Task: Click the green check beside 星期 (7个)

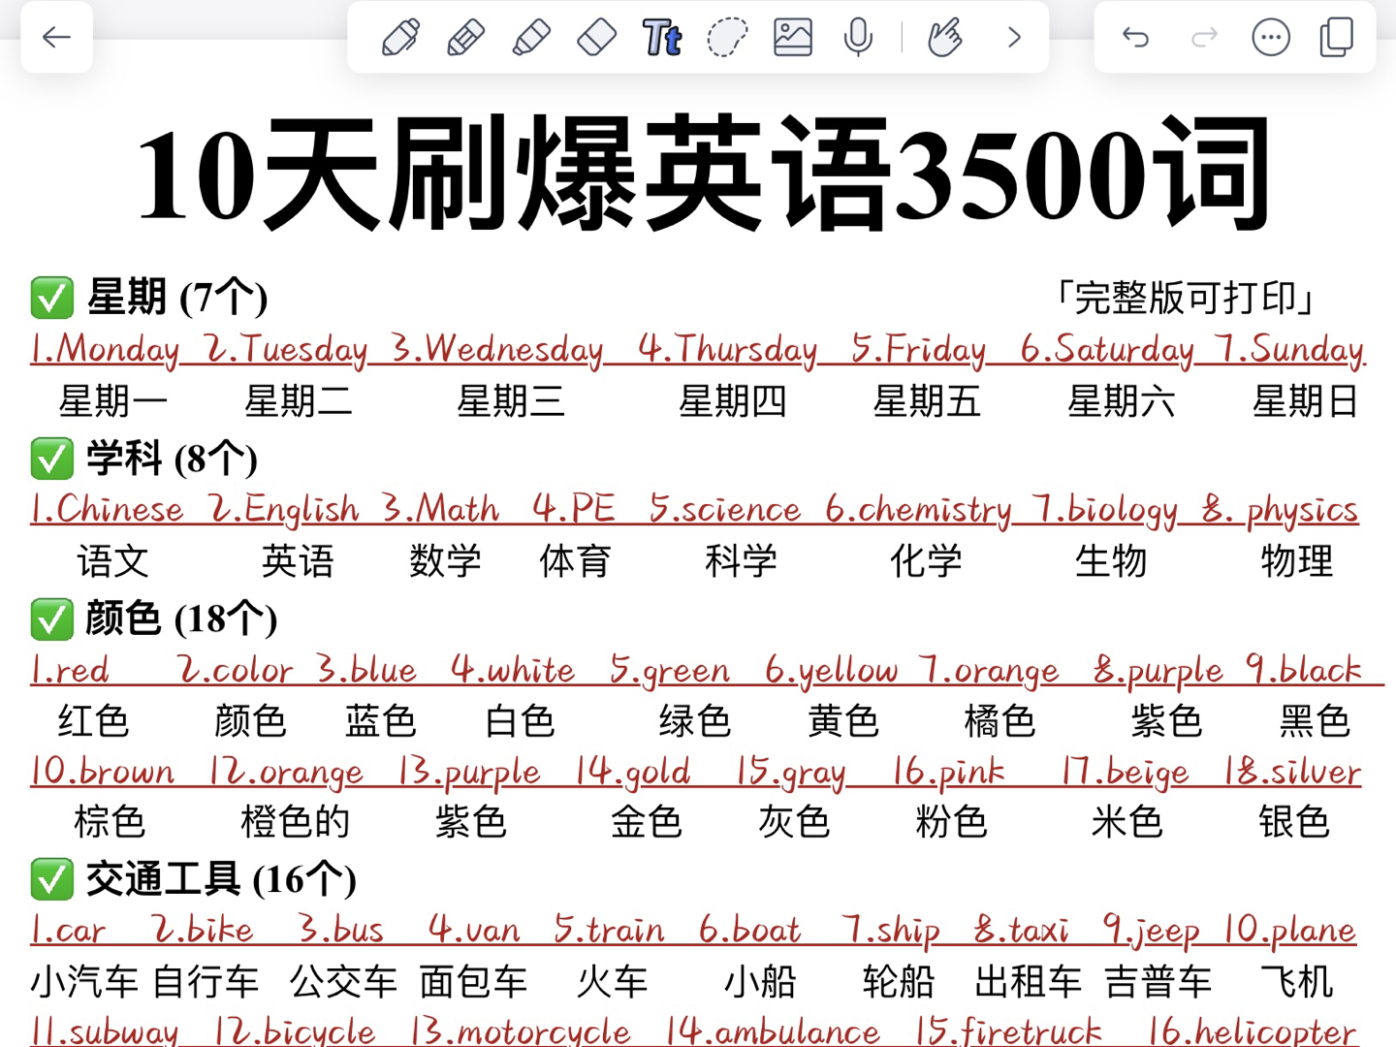Action: coord(52,298)
